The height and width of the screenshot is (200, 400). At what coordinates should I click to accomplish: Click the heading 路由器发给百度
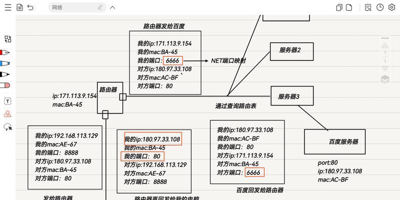(x=164, y=26)
